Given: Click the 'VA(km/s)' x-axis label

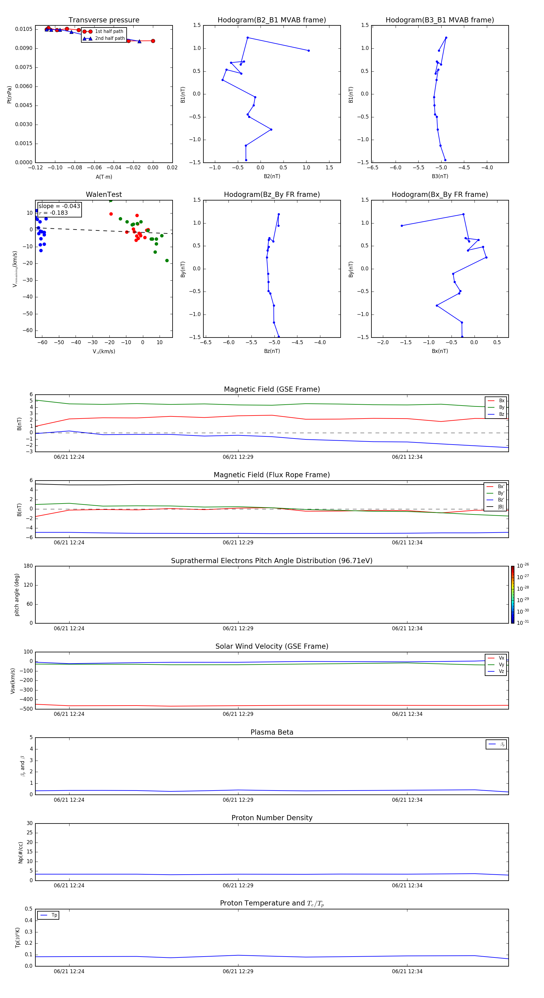Looking at the screenshot, I should [x=104, y=351].
